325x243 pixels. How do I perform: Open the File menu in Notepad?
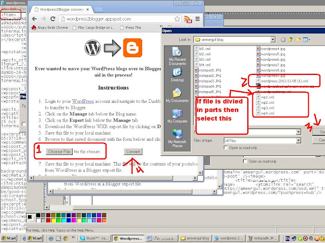(5, 9)
